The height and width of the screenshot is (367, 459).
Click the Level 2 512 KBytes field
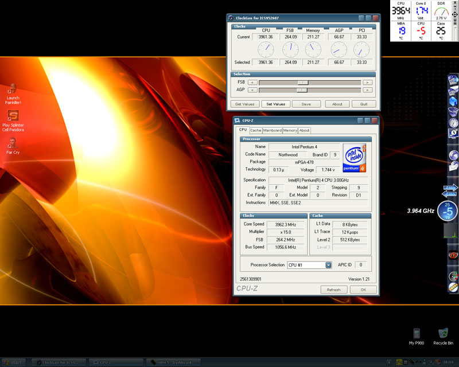click(x=350, y=240)
